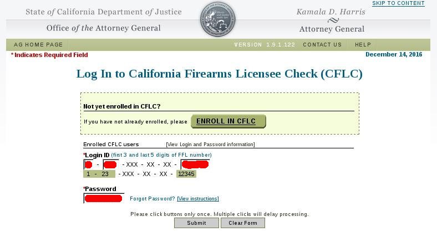This screenshot has width=437, height=232.
Task: Click the State of California Department of Justice heading
Action: [x=104, y=12]
